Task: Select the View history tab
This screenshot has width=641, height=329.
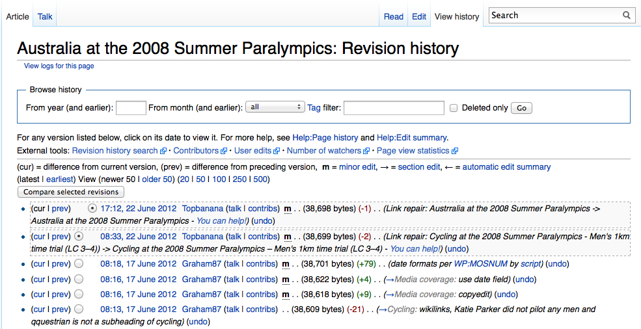Action: (x=457, y=17)
